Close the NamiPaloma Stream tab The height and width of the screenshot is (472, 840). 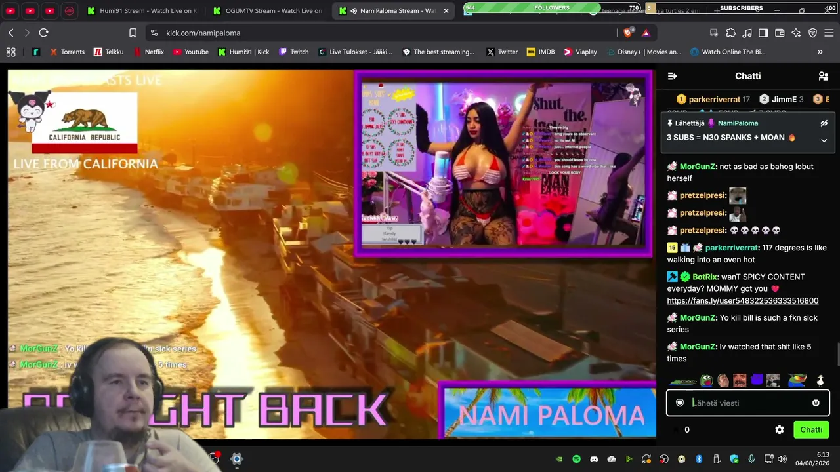point(447,11)
